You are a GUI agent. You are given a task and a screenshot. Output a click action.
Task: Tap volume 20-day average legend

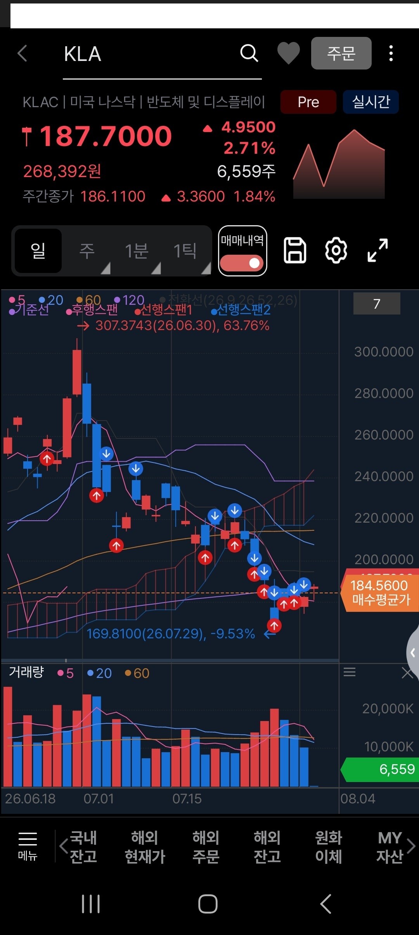tap(99, 673)
